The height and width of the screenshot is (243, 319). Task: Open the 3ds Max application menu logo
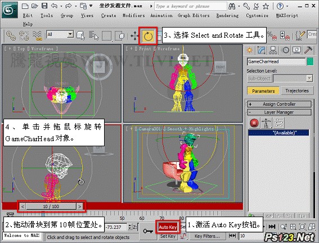tap(10, 10)
